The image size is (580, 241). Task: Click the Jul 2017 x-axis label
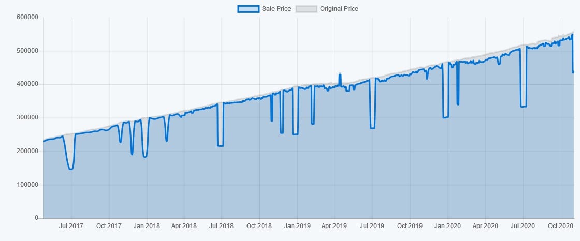click(71, 226)
